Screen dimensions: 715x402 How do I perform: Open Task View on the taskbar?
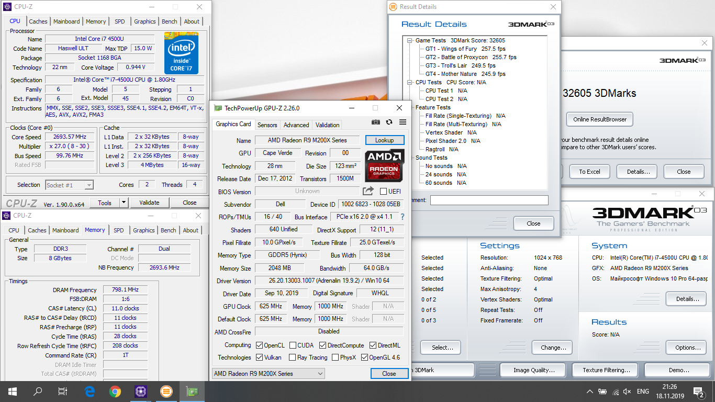[63, 392]
